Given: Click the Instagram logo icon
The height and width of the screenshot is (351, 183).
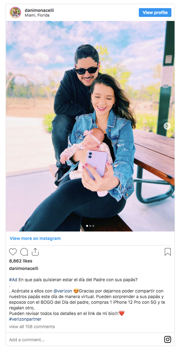Looking at the screenshot, I should coord(168,339).
